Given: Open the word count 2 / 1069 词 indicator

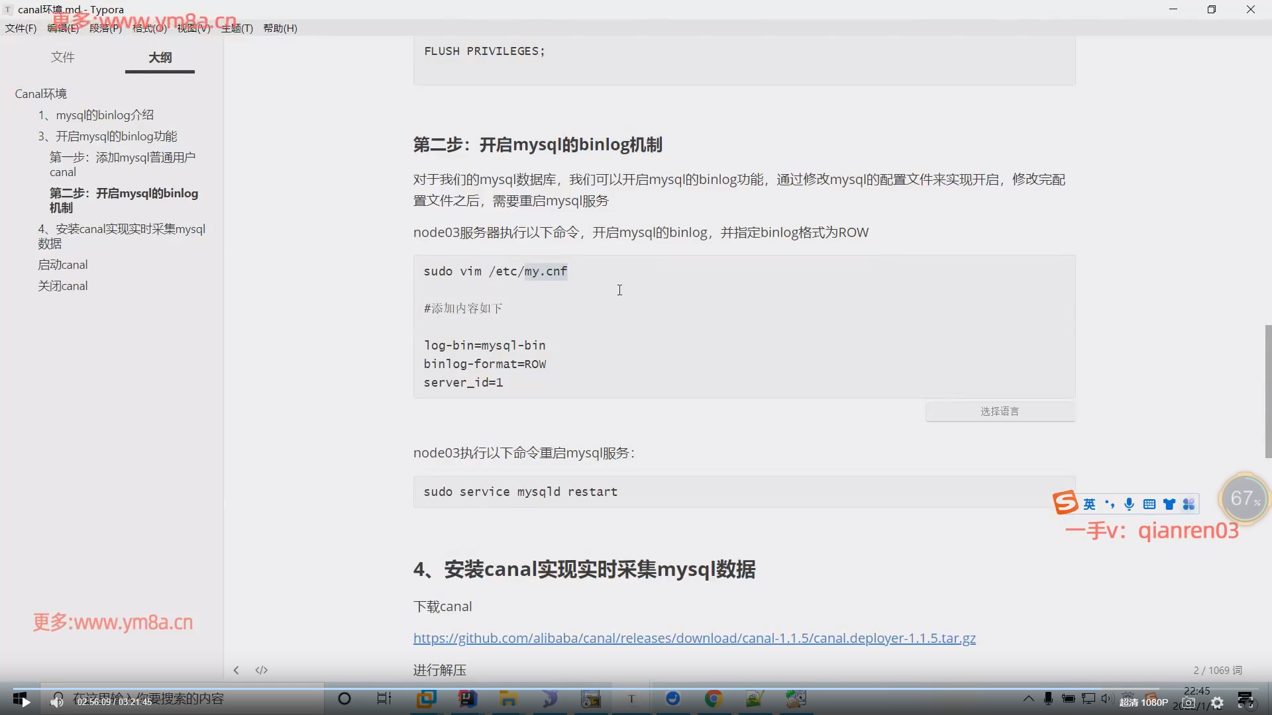Looking at the screenshot, I should click(1218, 670).
